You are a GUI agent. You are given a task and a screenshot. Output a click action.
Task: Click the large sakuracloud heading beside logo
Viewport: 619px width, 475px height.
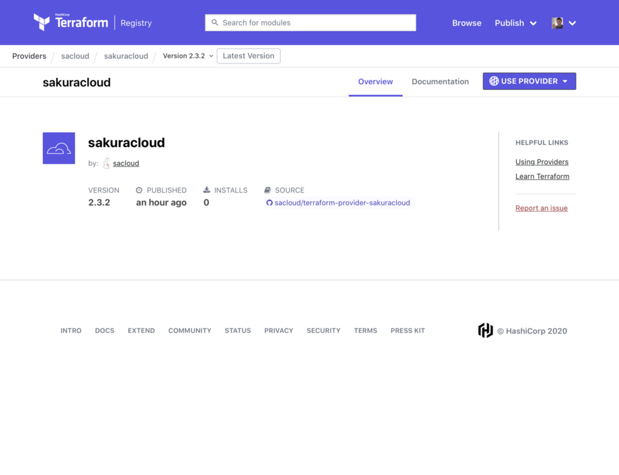click(x=127, y=142)
